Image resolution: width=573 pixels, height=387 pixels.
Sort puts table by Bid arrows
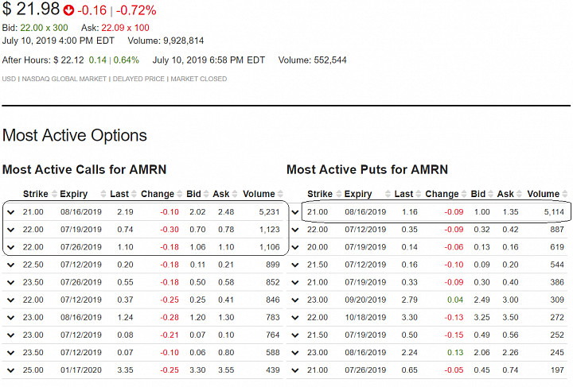point(491,194)
